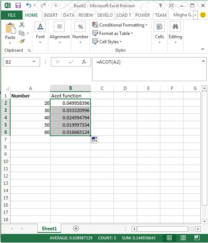
Task: Switch to Page Layout view
Action: pyautogui.click(x=183, y=237)
